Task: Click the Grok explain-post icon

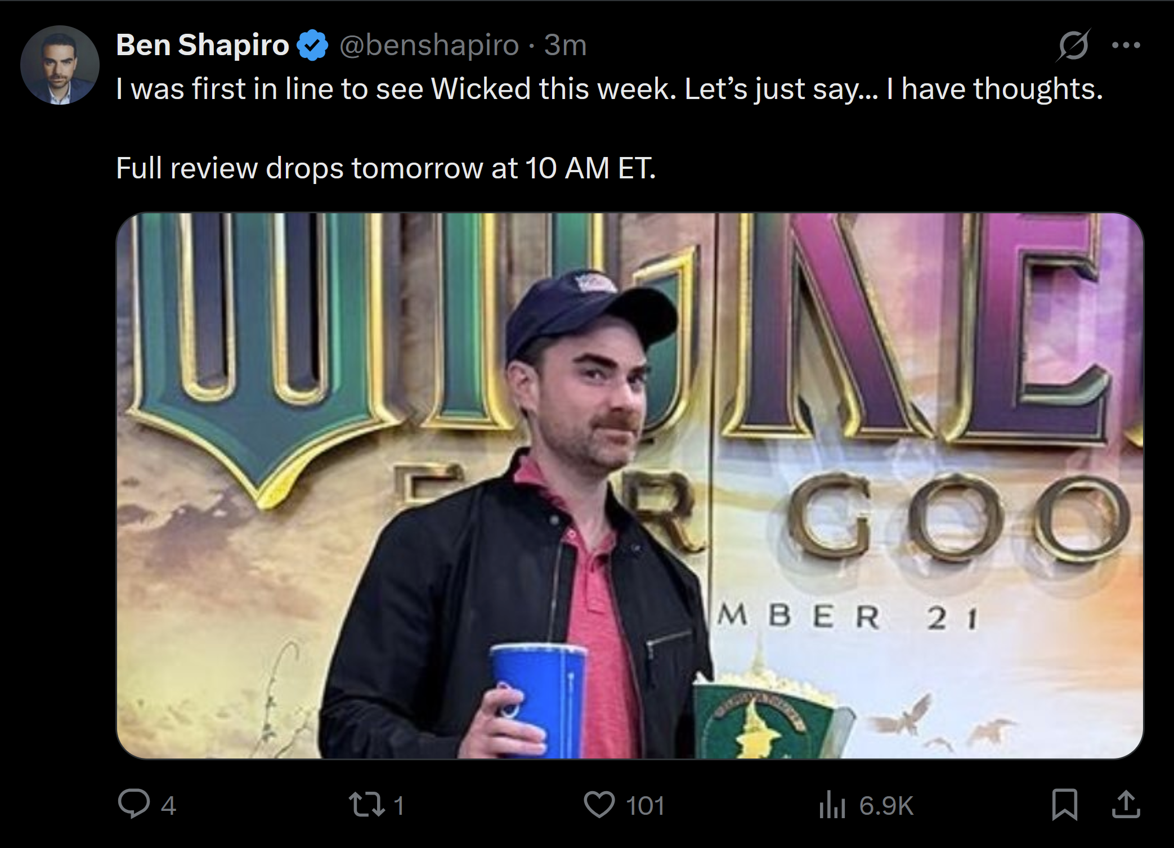Action: pos(1073,45)
